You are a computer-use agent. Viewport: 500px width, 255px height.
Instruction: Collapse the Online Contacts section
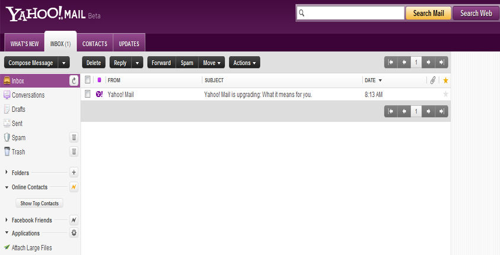coord(7,188)
